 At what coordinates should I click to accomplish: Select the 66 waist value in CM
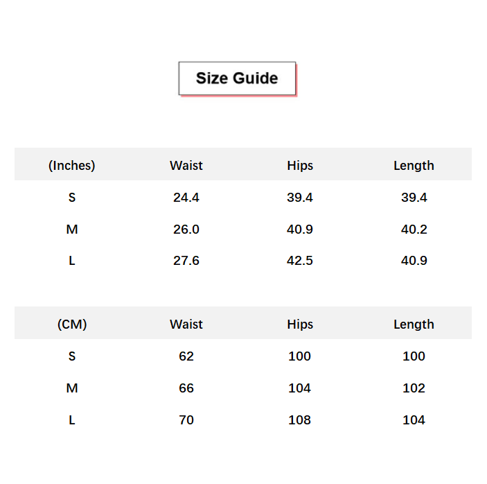(x=186, y=388)
